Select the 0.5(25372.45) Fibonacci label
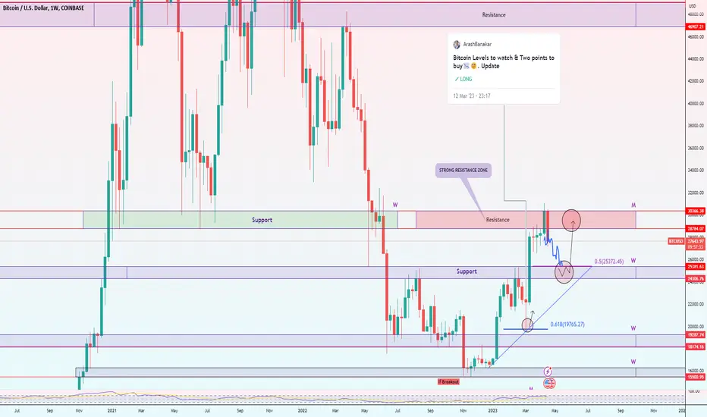The width and height of the screenshot is (707, 417). pyautogui.click(x=608, y=262)
